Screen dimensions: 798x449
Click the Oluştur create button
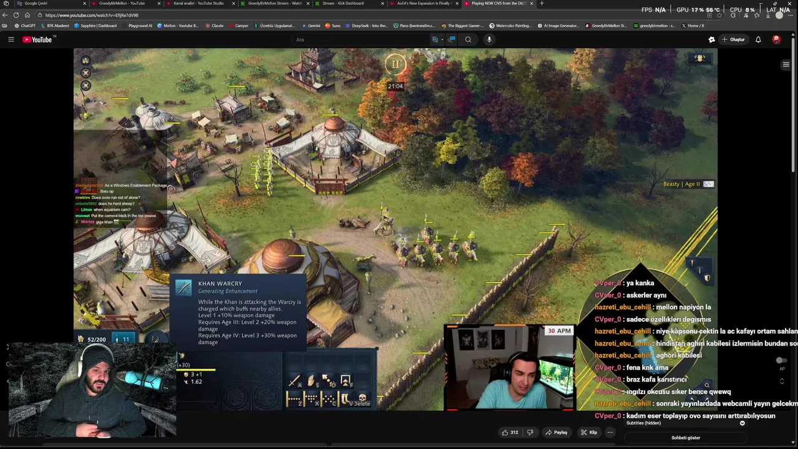734,39
